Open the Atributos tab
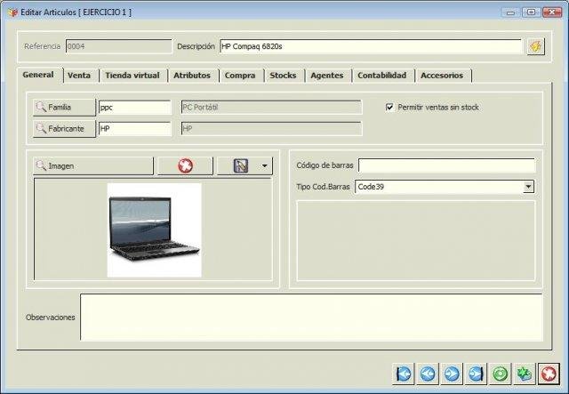The height and width of the screenshot is (394, 569). click(x=192, y=76)
